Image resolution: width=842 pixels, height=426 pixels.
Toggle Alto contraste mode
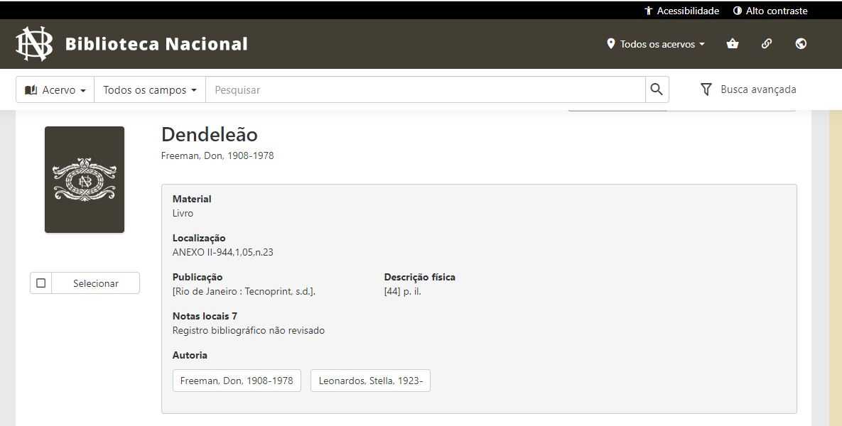(x=770, y=11)
